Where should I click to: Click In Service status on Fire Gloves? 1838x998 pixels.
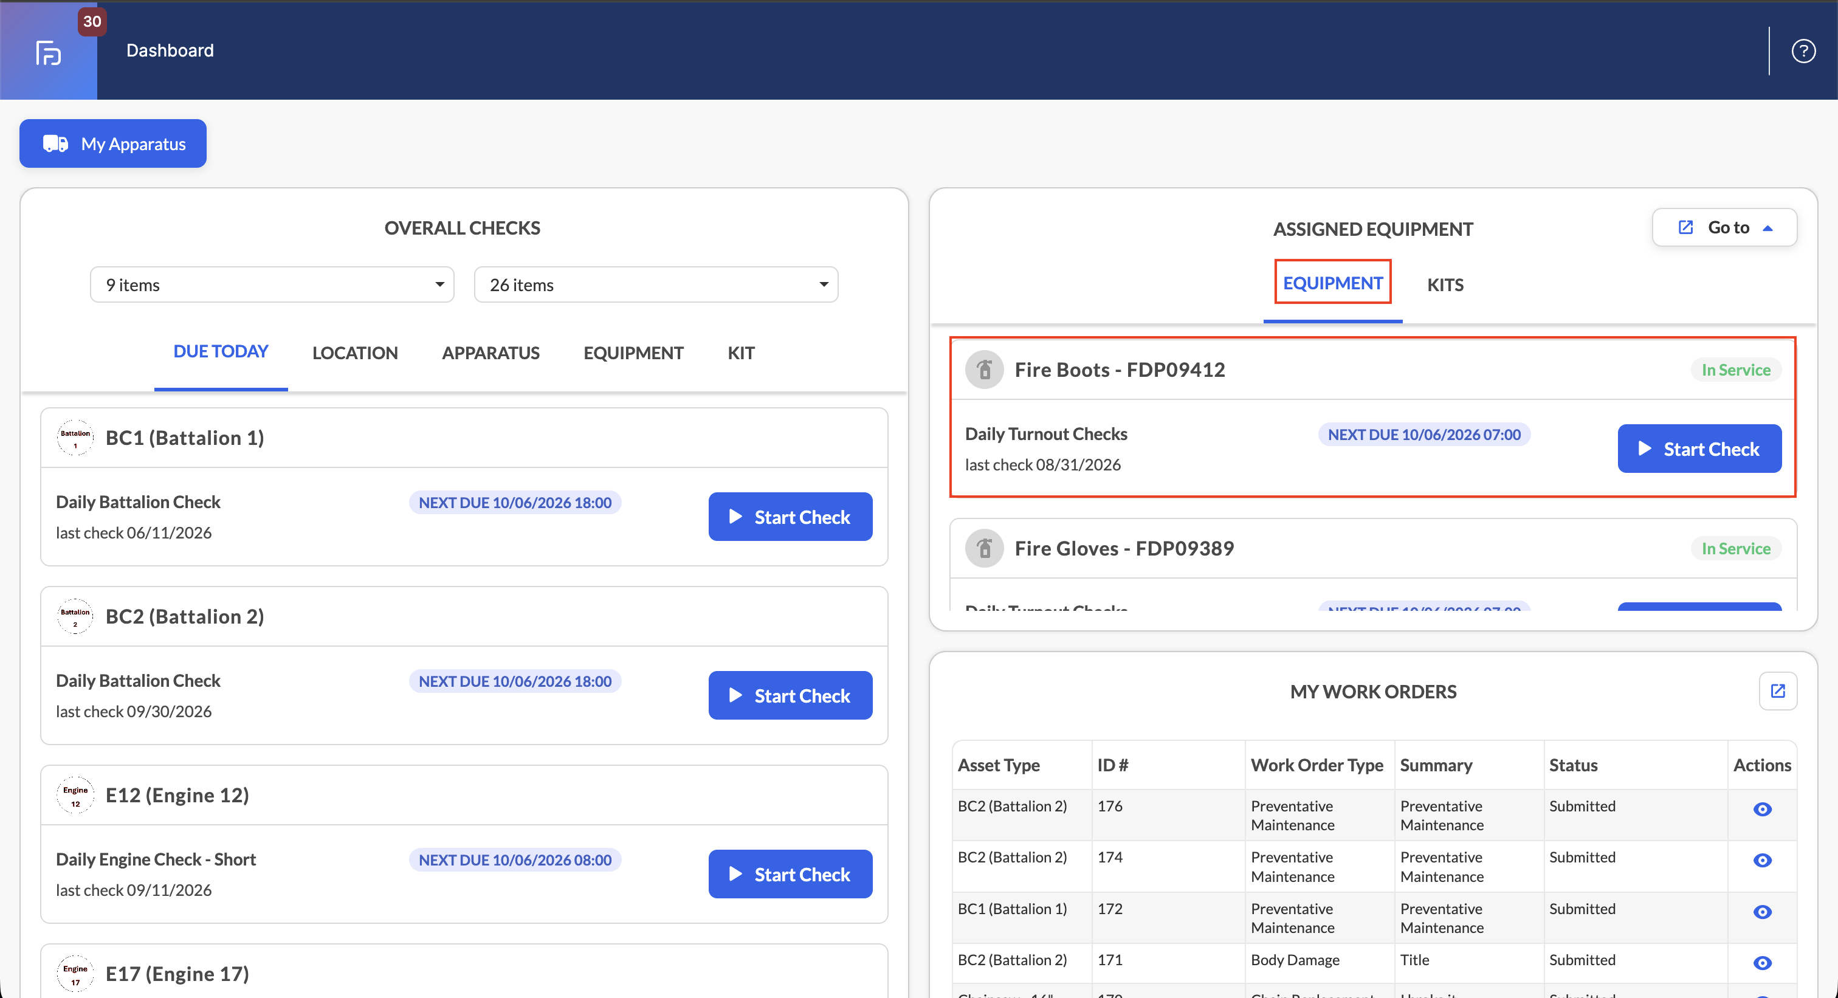(x=1735, y=549)
